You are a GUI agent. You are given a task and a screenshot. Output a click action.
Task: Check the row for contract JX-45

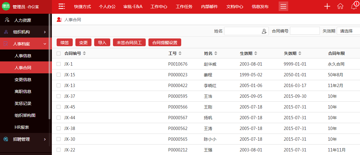(58, 107)
